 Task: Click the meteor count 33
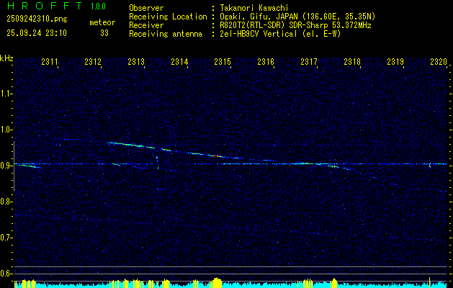pyautogui.click(x=104, y=33)
